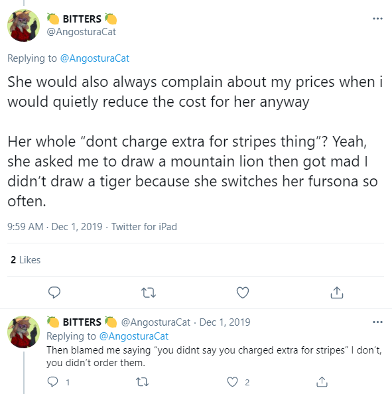The width and height of the screenshot is (392, 394).
Task: Share the reply tweet below
Action: coord(322,381)
